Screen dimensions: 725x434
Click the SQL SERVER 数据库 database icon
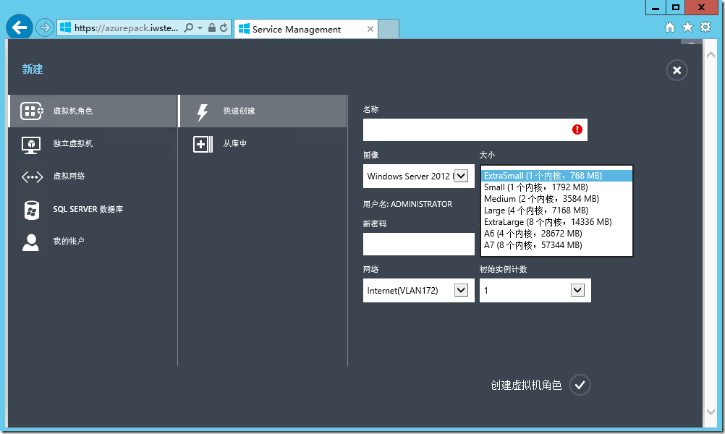pos(31,210)
